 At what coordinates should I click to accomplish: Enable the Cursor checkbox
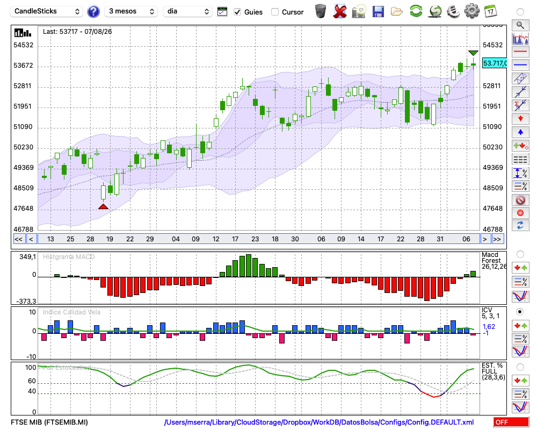tap(274, 12)
